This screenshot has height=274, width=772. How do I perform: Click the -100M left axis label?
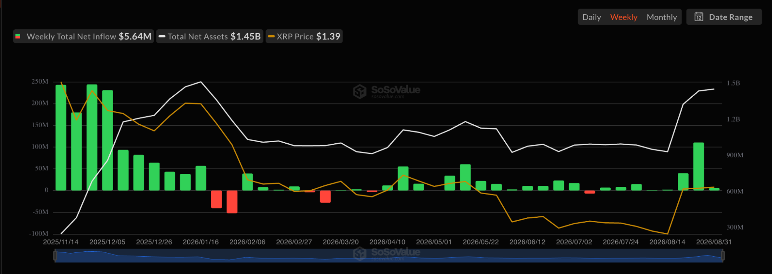(x=39, y=234)
